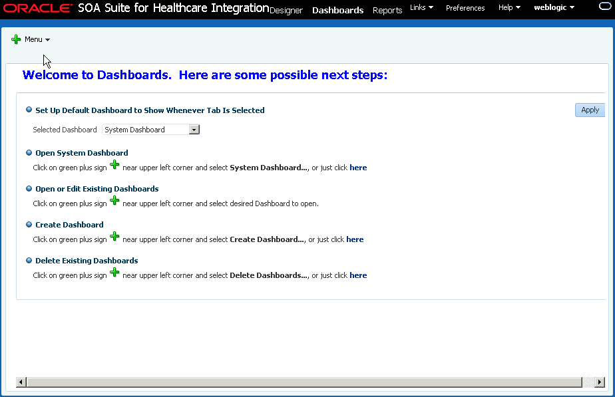Click 'Set Up Default Dashboard' heading text
Viewport: 615px width, 397px height.
click(150, 110)
